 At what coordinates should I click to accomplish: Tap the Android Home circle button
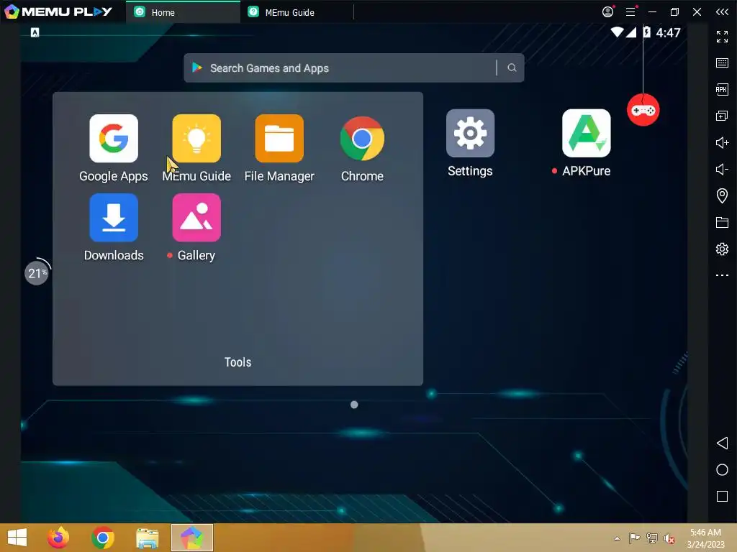[722, 470]
